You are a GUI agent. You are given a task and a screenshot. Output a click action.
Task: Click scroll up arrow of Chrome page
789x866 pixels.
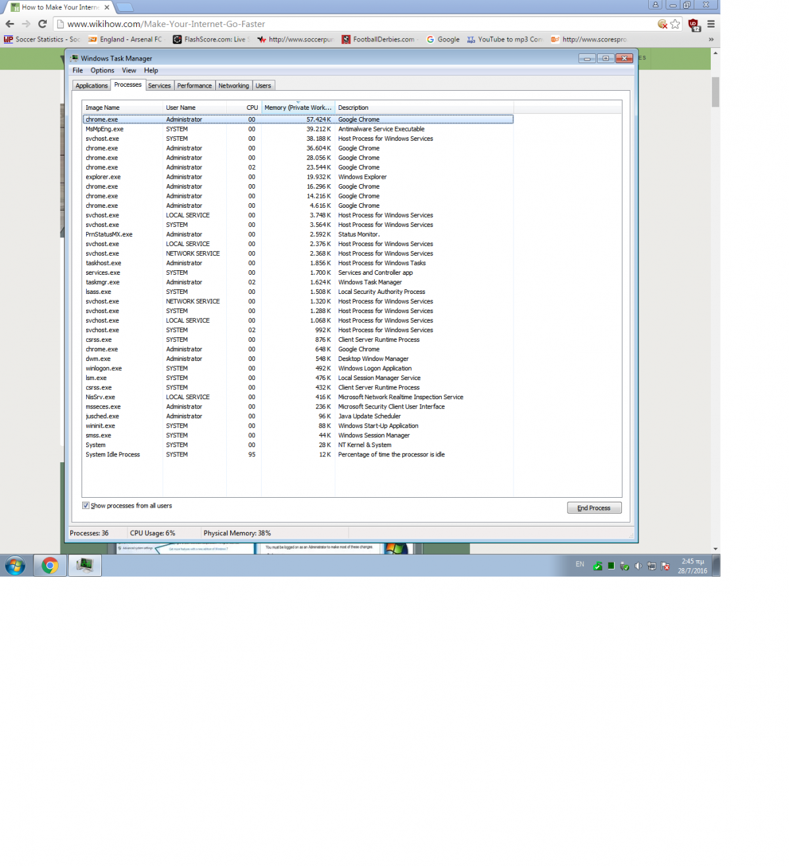(715, 53)
